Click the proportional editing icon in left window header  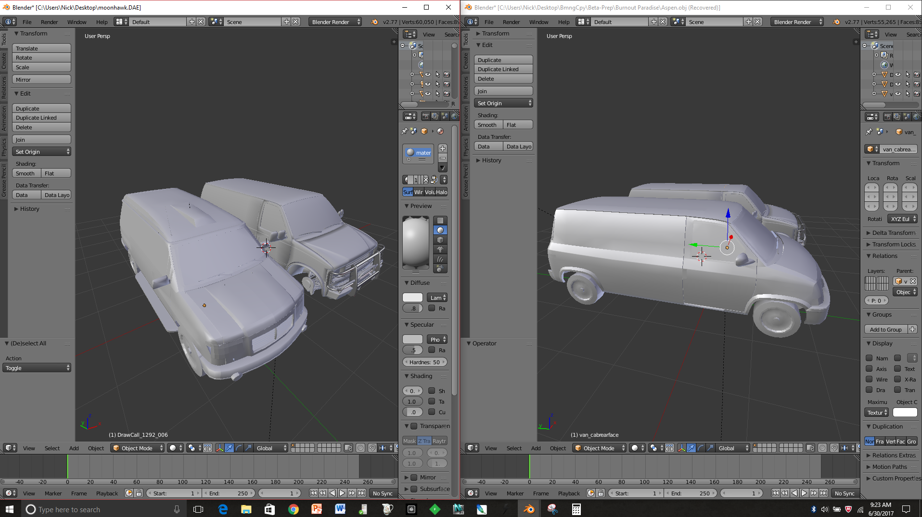pyautogui.click(x=360, y=448)
